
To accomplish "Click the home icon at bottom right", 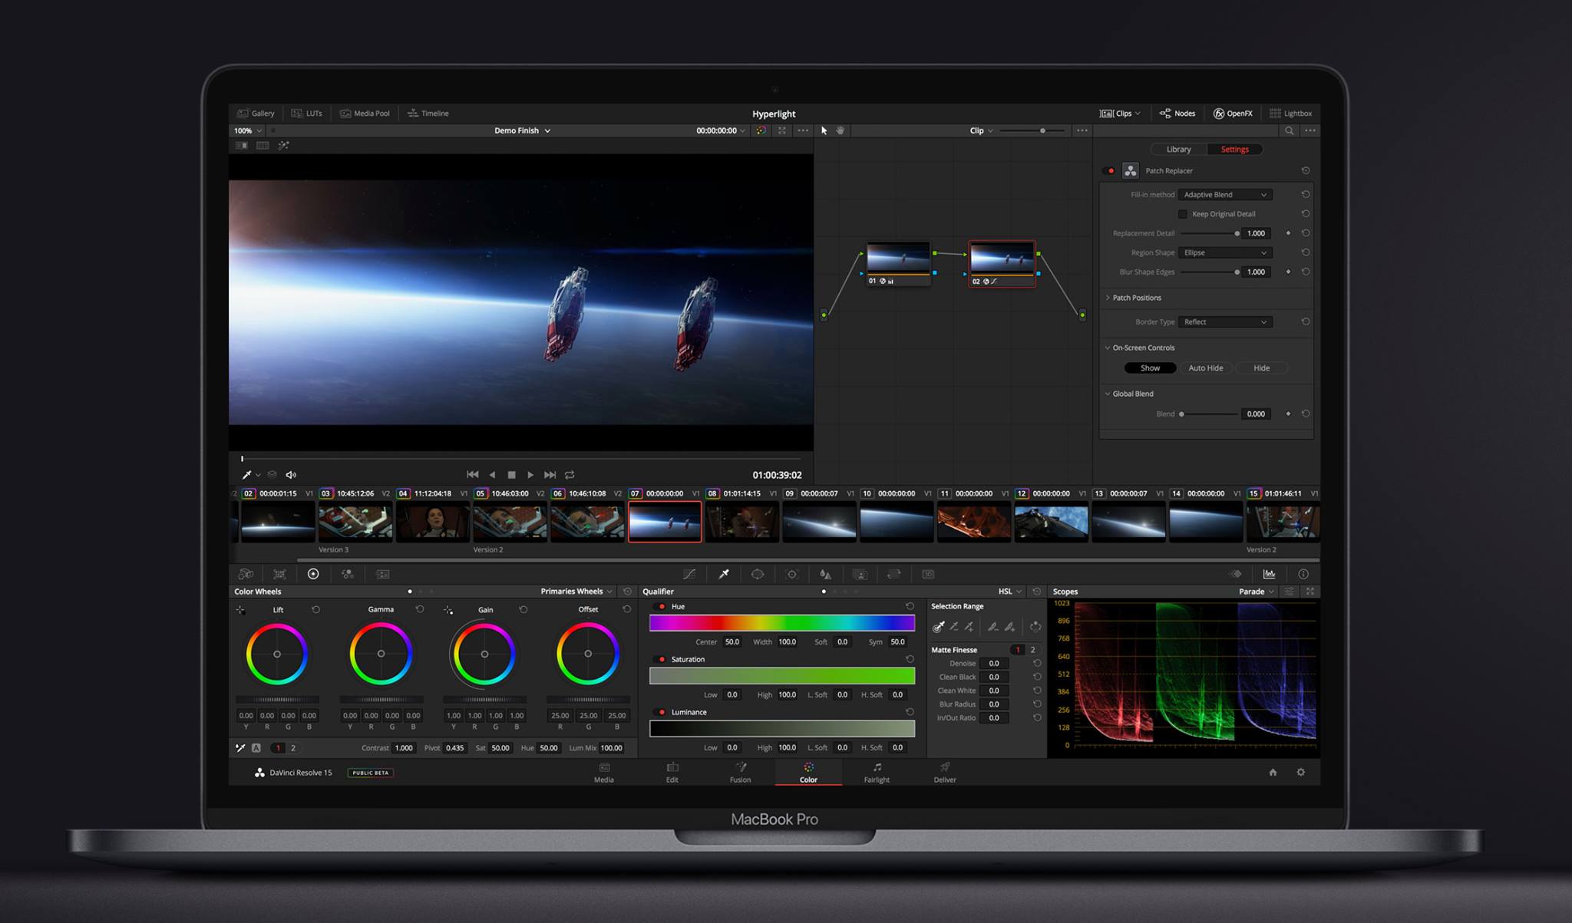I will click(1273, 772).
